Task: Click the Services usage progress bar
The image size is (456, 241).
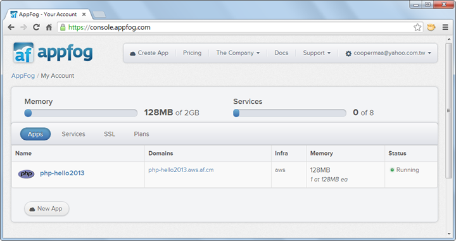Action: (x=289, y=113)
